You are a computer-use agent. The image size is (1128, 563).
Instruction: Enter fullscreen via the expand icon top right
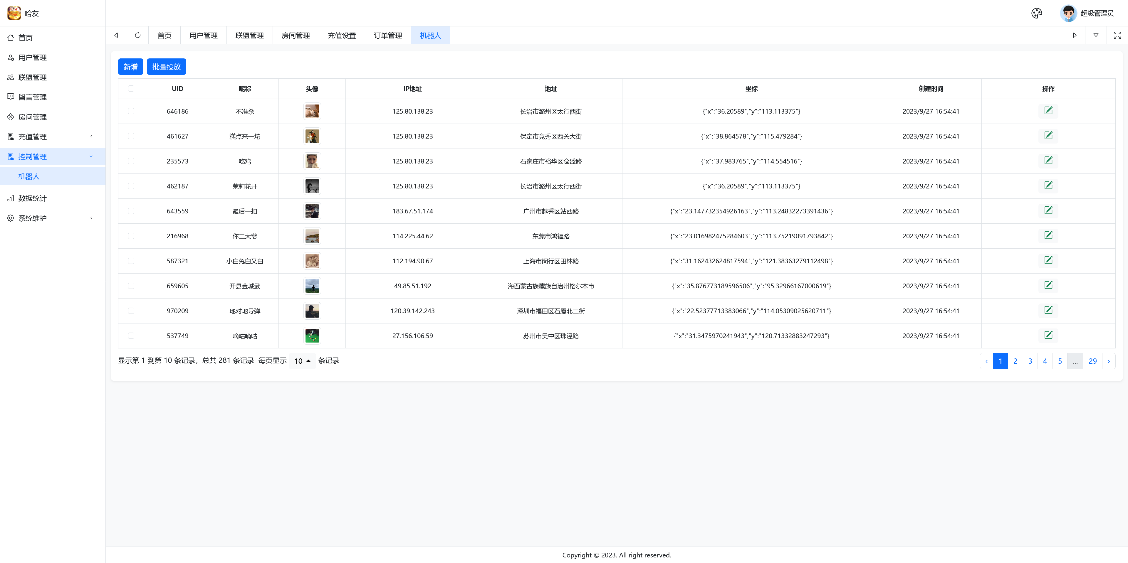coord(1117,35)
